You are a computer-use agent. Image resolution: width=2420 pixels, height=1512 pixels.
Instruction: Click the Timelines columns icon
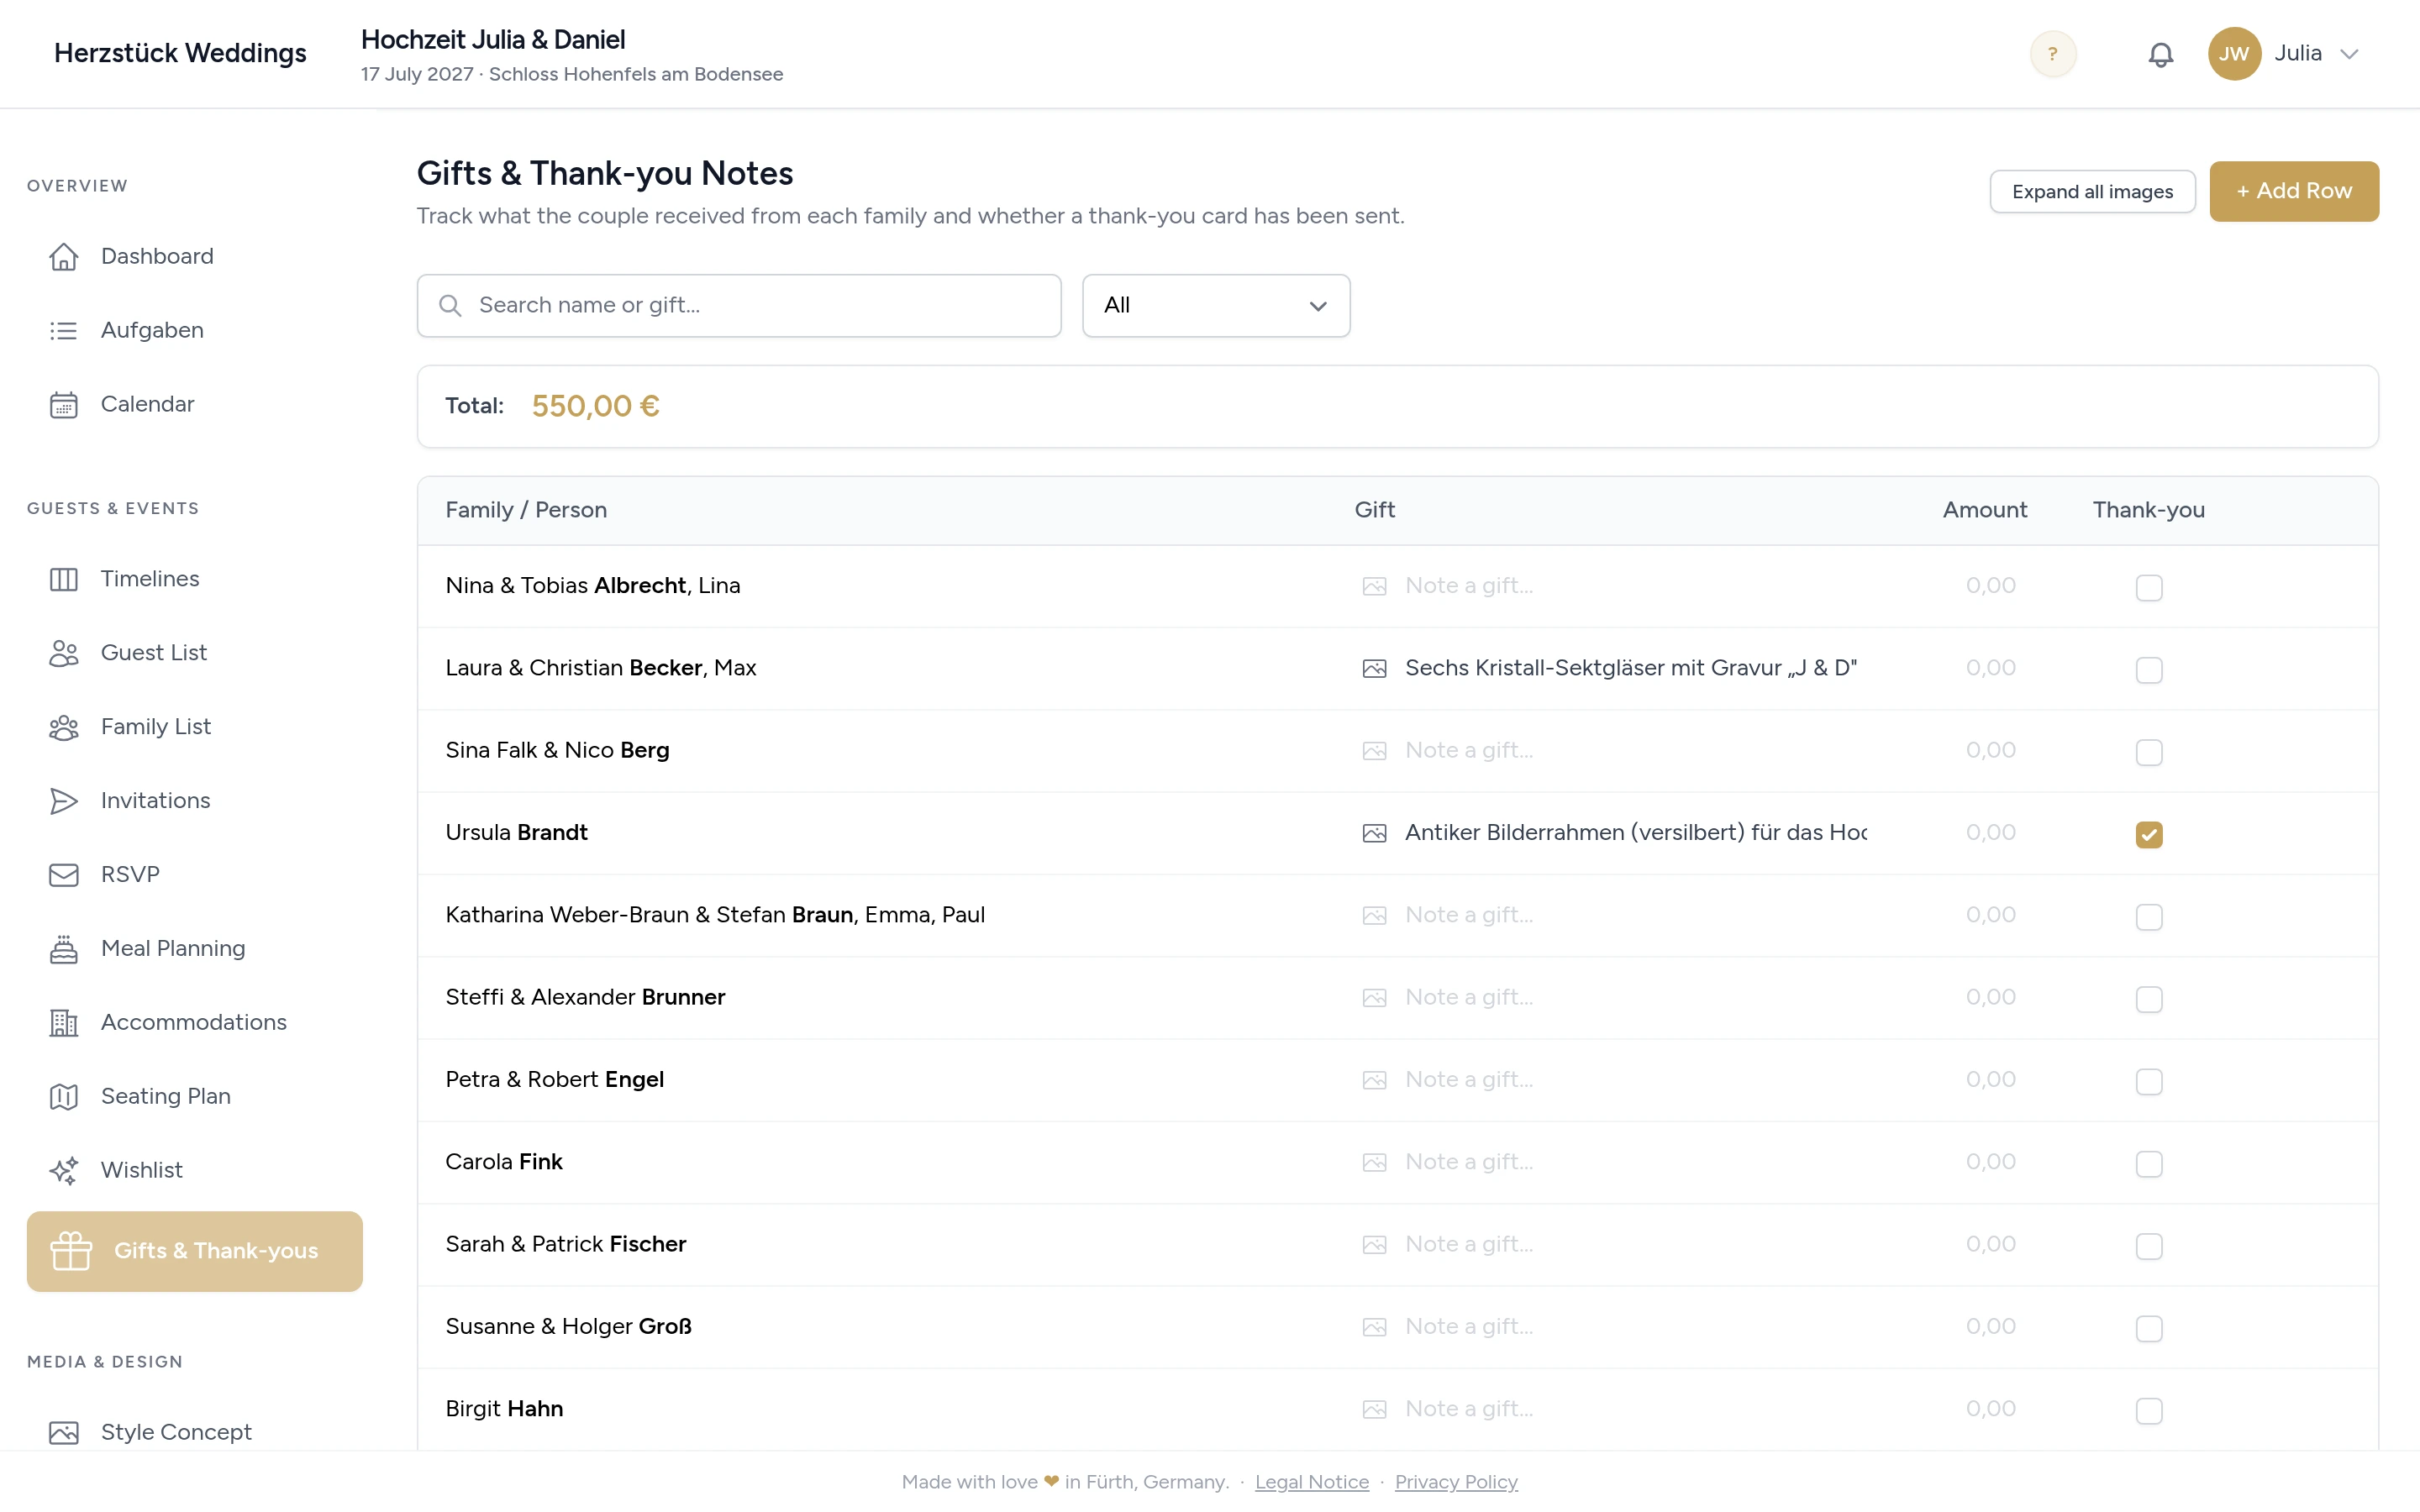coord(64,579)
